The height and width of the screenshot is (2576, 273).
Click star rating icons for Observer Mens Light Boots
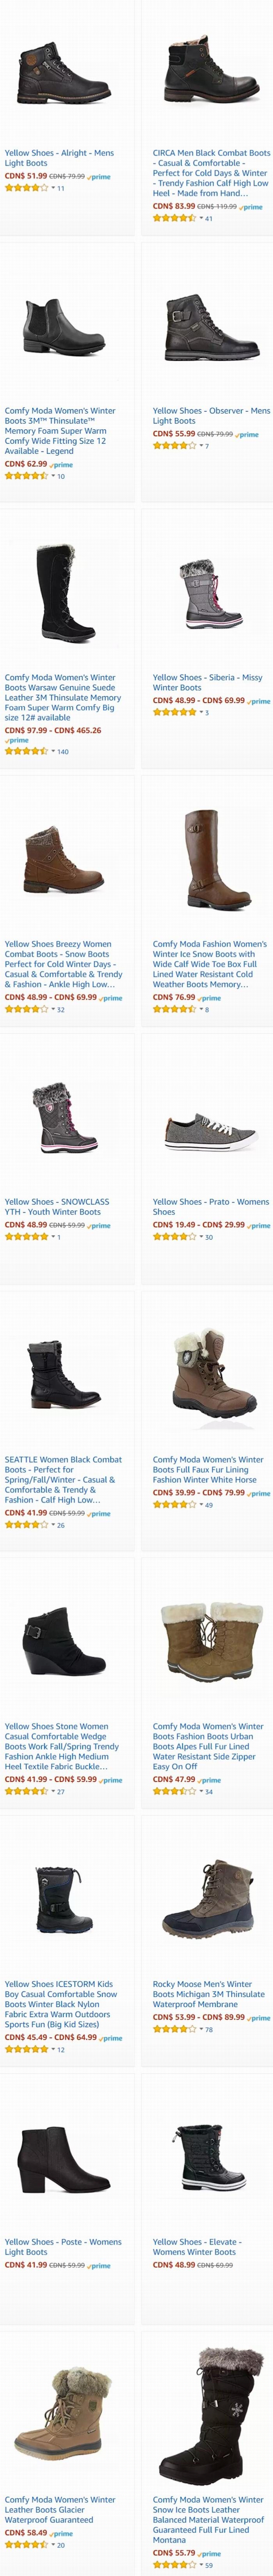pyautogui.click(x=174, y=446)
